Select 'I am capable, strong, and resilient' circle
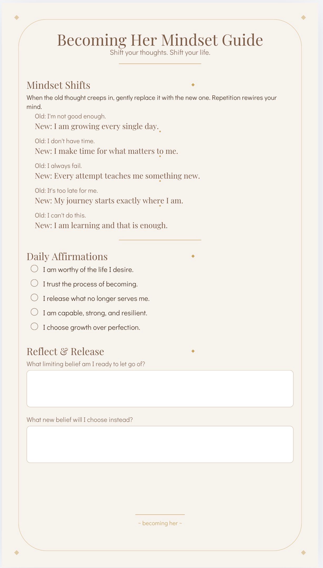This screenshot has height=568, width=323. [34, 312]
